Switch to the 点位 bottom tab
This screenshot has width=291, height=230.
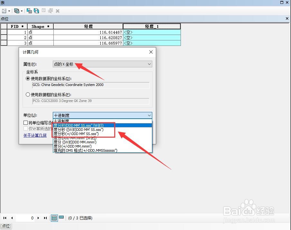6,226
